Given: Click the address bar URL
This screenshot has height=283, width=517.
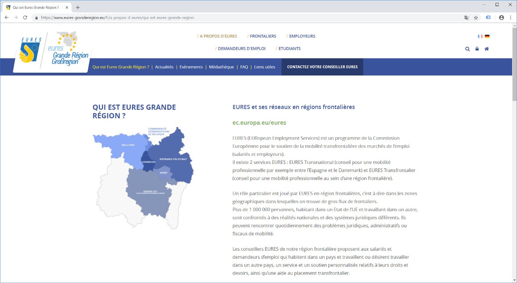Looking at the screenshot, I should (117, 18).
